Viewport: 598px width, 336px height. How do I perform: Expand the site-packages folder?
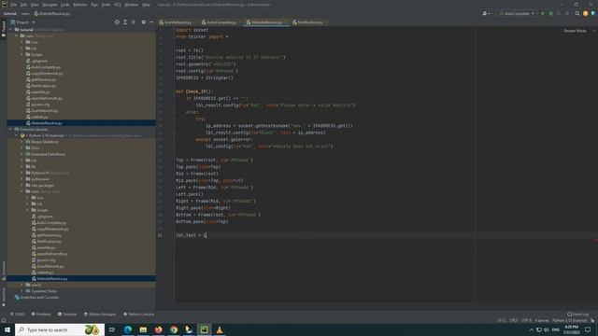[22, 185]
